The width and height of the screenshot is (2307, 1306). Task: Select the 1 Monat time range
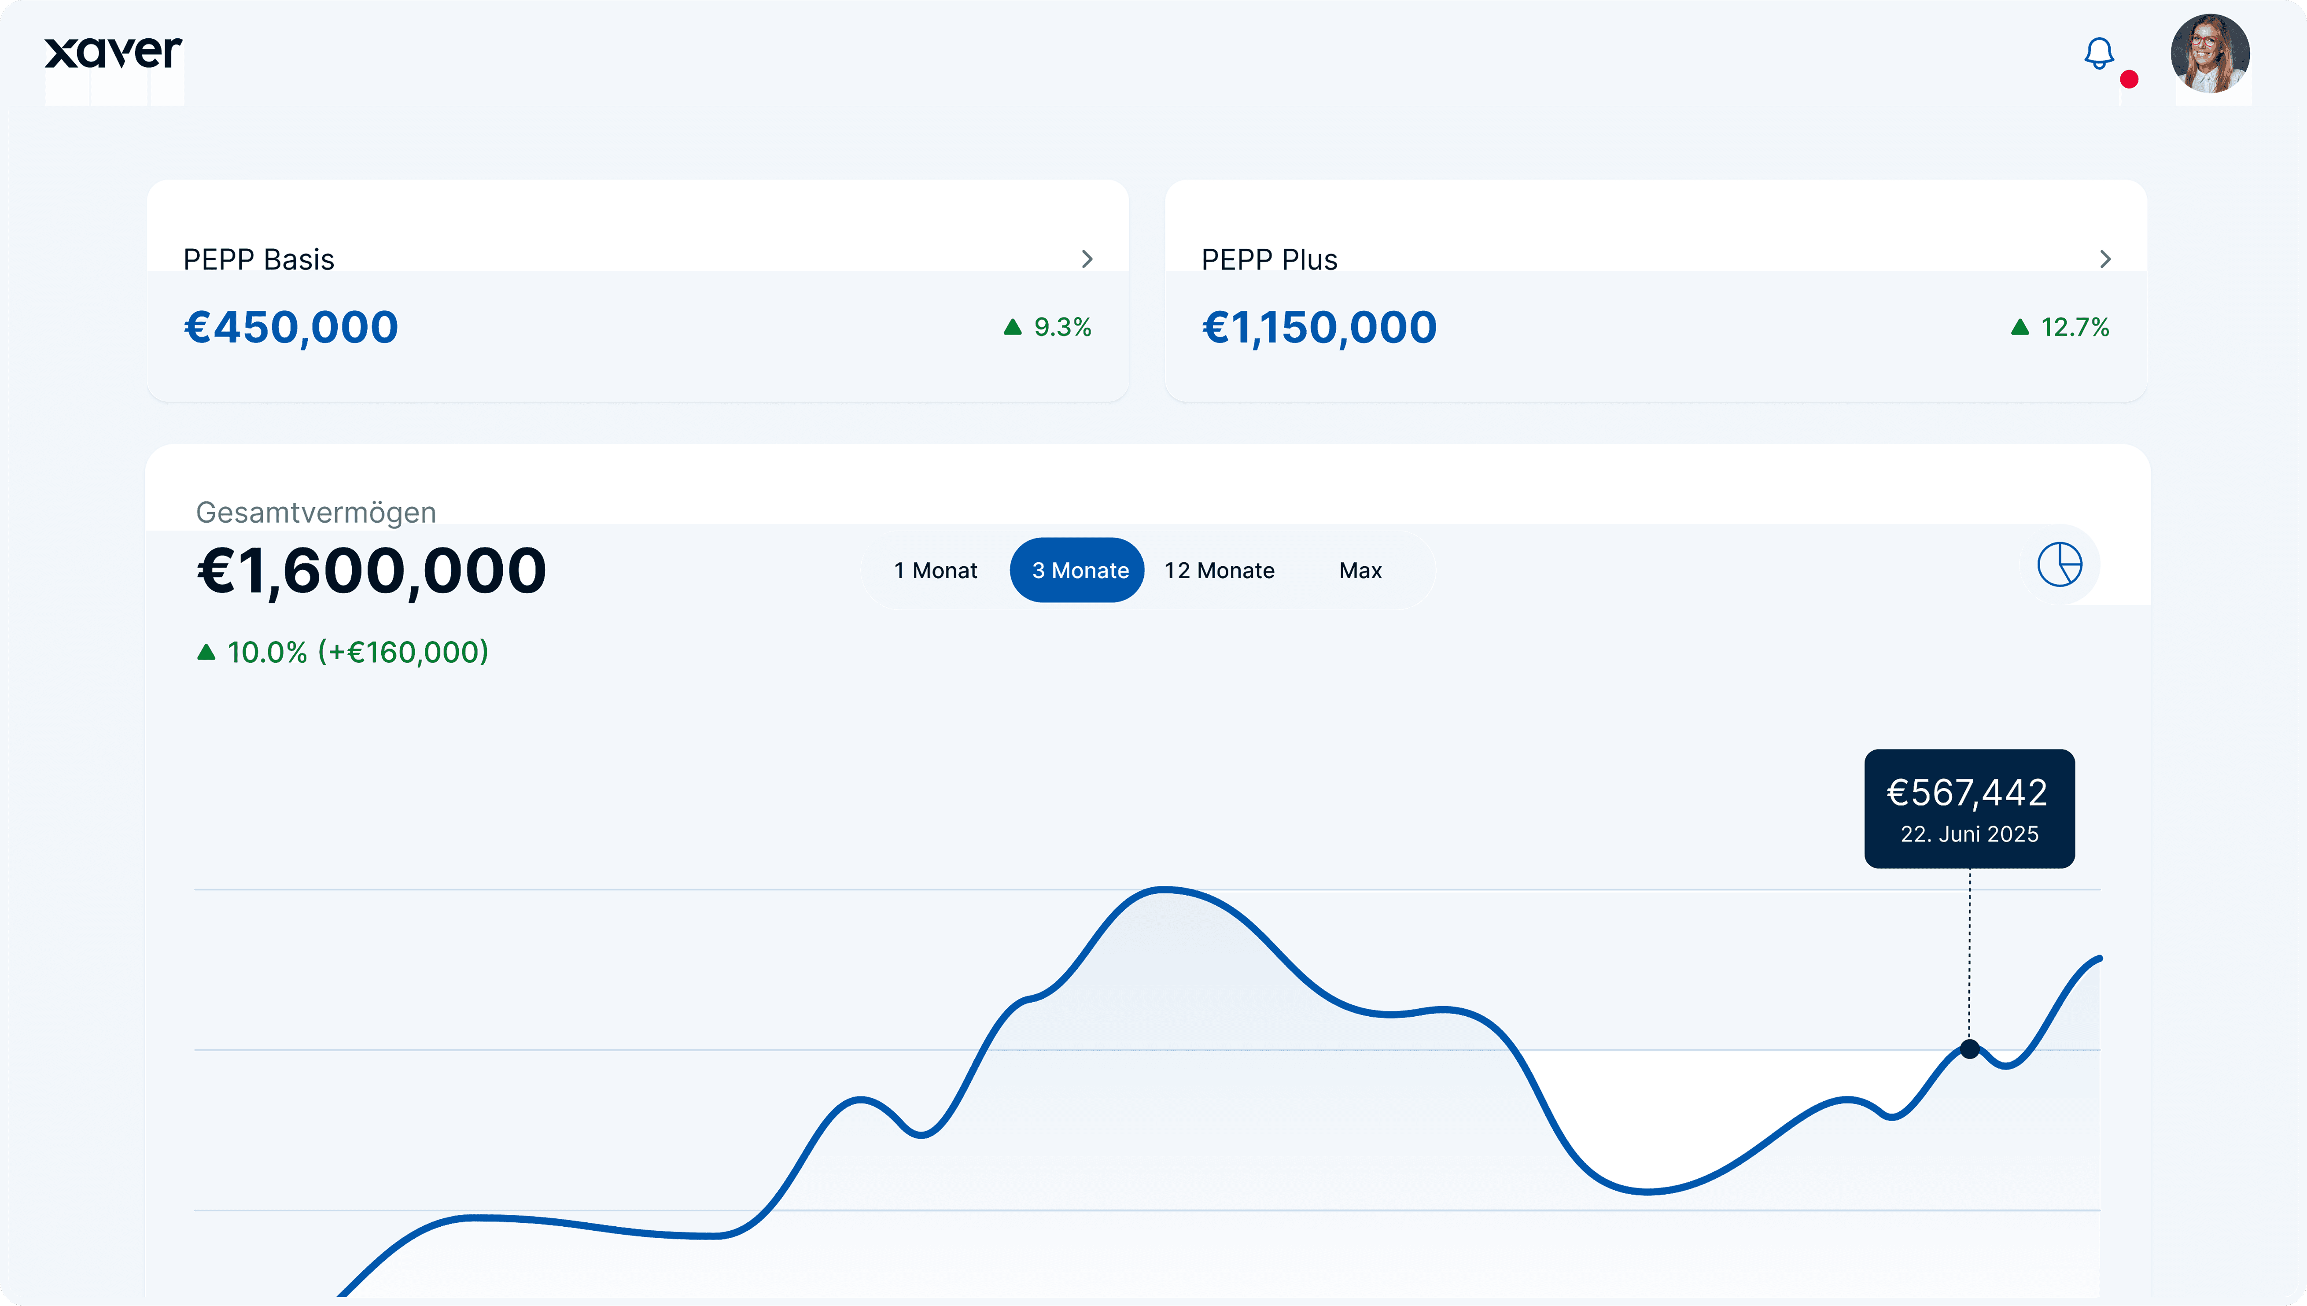(x=935, y=571)
